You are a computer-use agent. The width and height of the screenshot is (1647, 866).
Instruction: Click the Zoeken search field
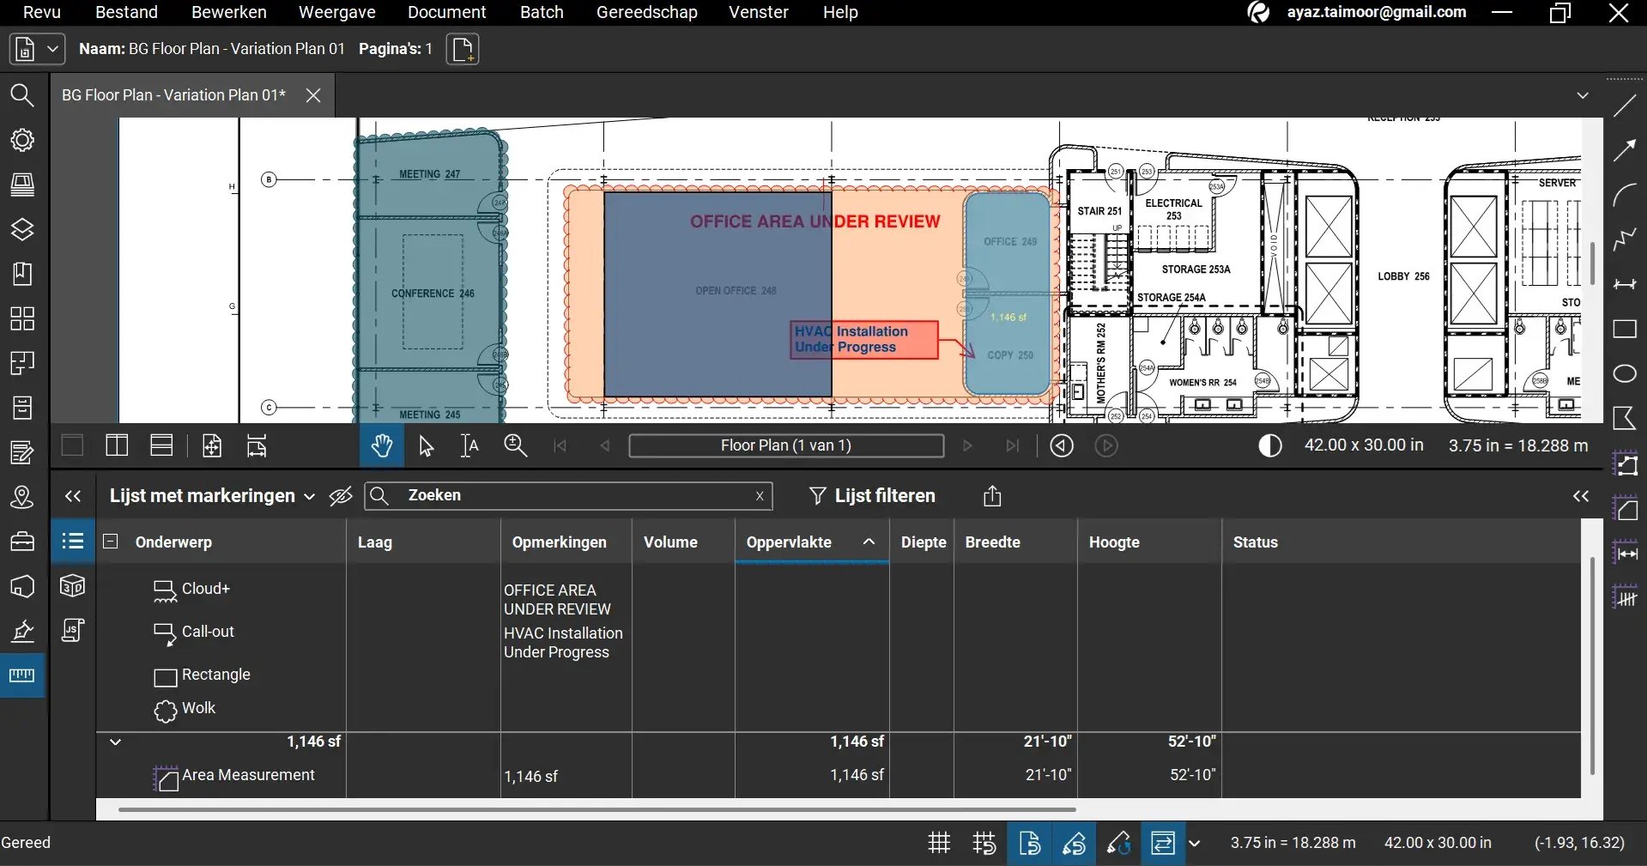pos(569,496)
